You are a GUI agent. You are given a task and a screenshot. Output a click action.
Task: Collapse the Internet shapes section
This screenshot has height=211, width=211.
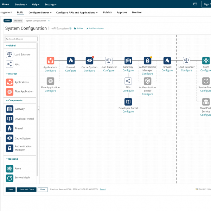12,74
